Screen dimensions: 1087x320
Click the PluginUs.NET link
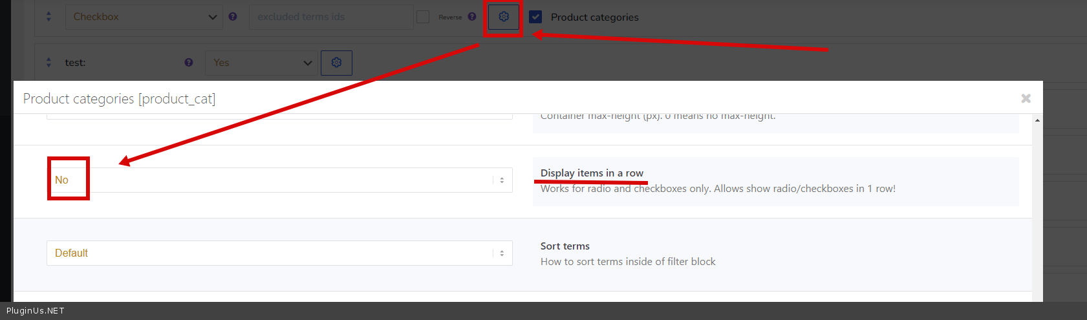coord(36,311)
